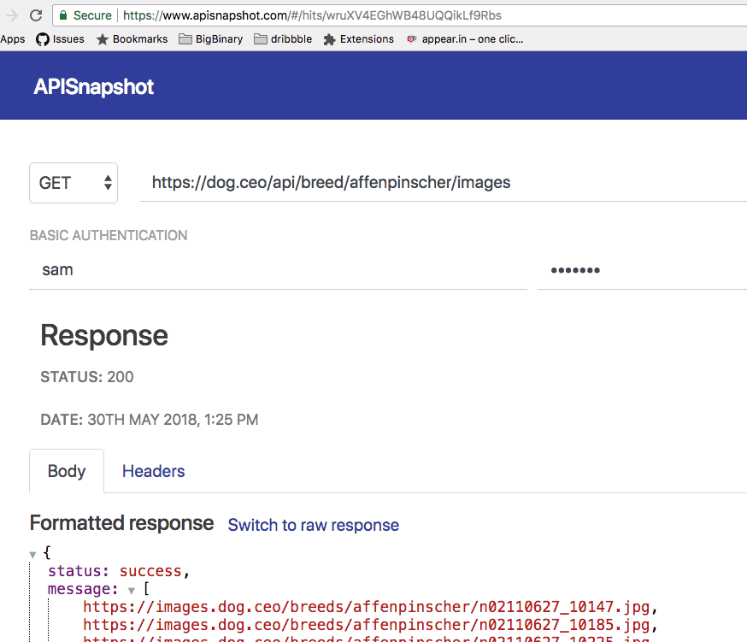Click the APISnapshot logo
This screenshot has height=642, width=747.
pos(93,85)
